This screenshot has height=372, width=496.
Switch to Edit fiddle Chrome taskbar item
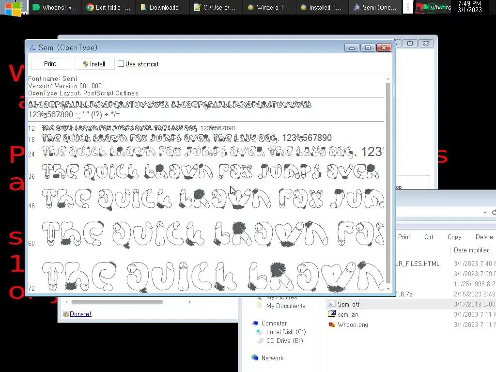pyautogui.click(x=108, y=7)
